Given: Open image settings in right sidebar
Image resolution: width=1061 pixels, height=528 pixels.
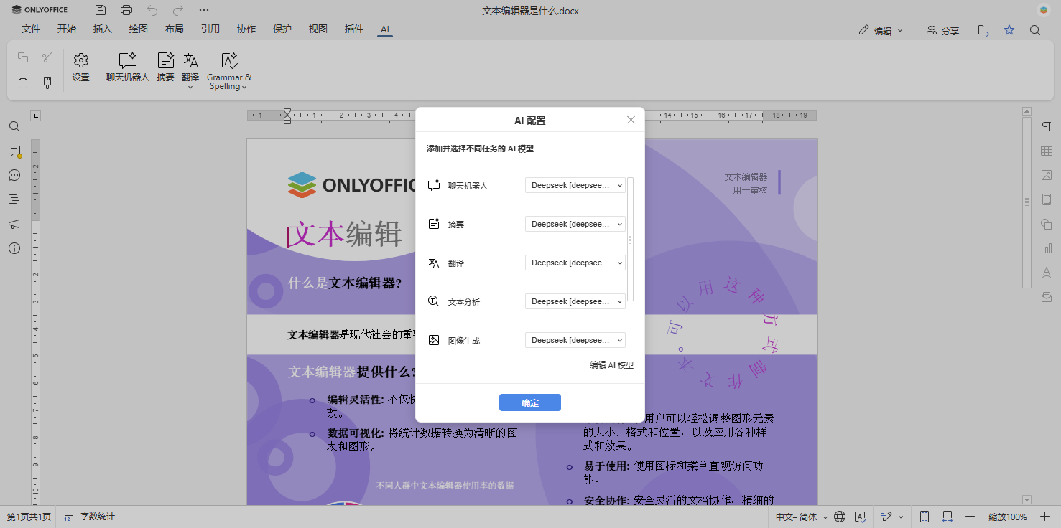Looking at the screenshot, I should click(x=1047, y=175).
